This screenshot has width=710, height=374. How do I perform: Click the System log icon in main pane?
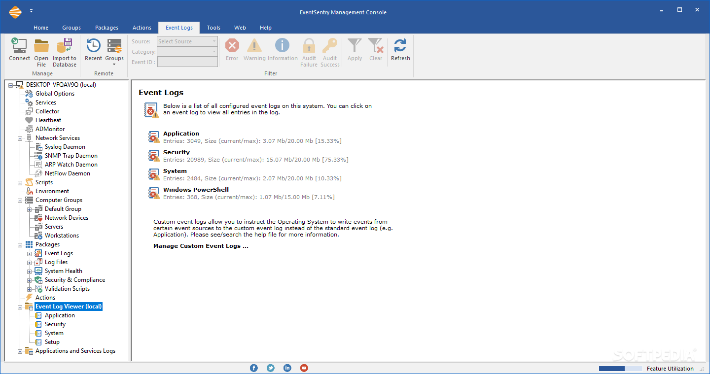[154, 174]
